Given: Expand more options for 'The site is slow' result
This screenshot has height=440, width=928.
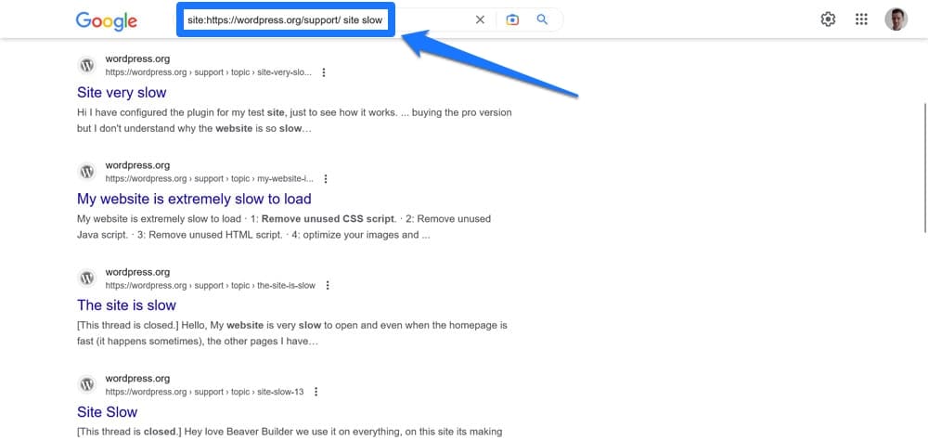Looking at the screenshot, I should [x=328, y=286].
